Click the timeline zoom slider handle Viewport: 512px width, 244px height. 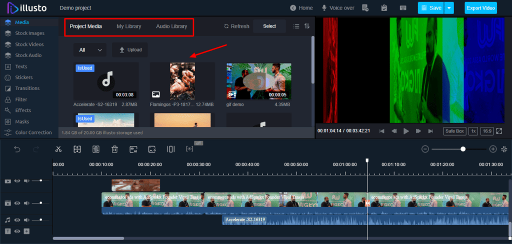463,149
